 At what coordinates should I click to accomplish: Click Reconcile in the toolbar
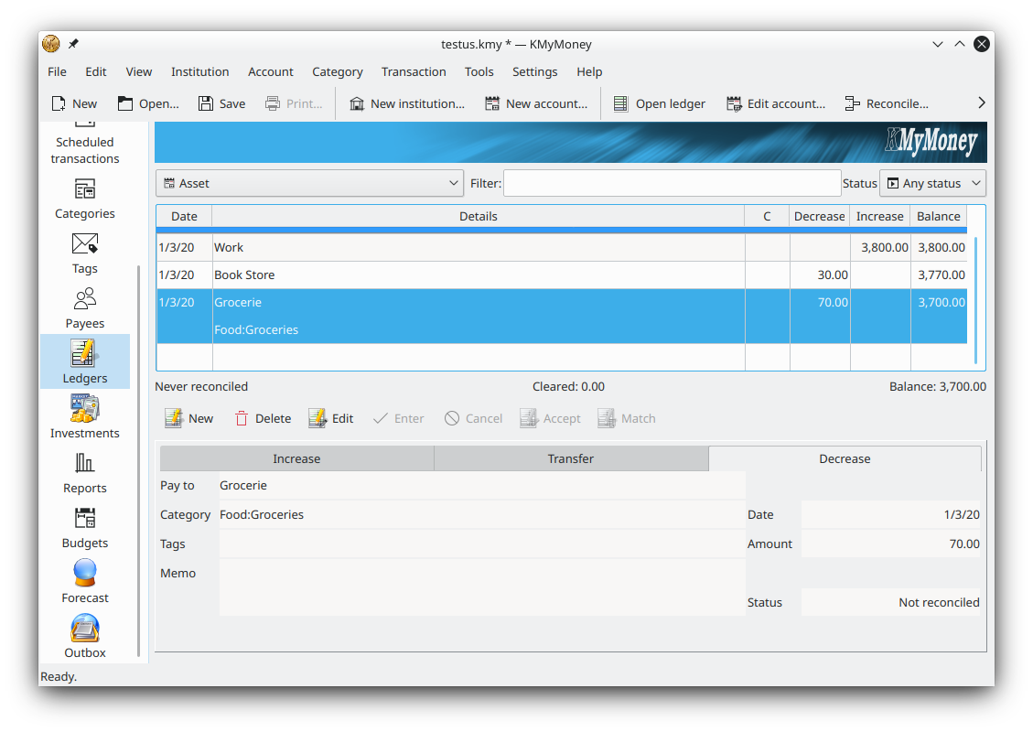886,103
